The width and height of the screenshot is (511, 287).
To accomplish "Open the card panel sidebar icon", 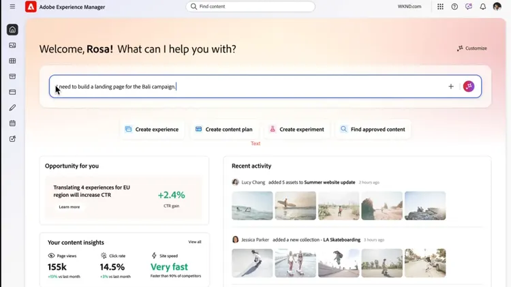I will tap(12, 92).
